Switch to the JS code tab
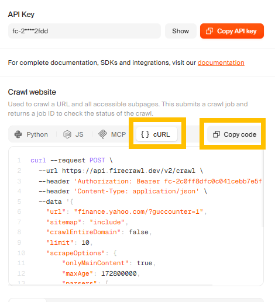This screenshot has height=302, width=275. tap(73, 134)
